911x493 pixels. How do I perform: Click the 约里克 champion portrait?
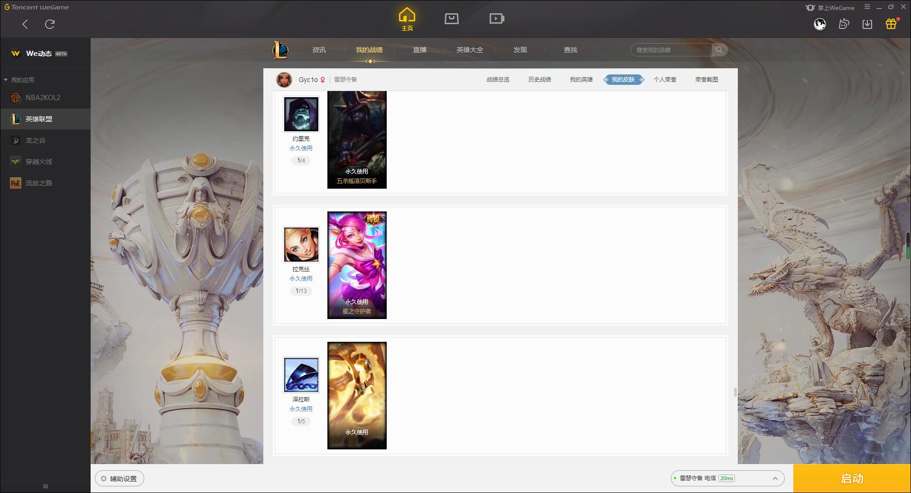301,114
